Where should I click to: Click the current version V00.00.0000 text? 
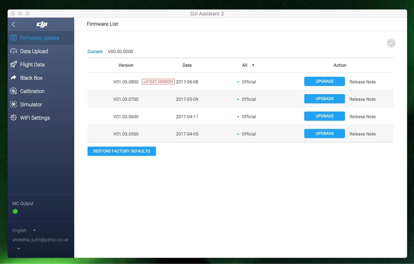pos(120,51)
